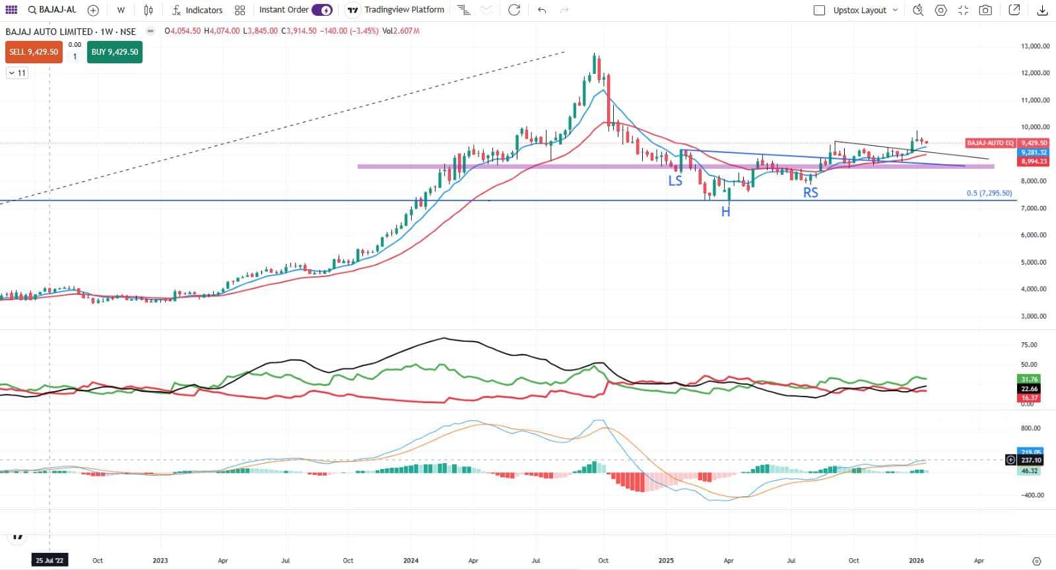Click the greyed-out chart compare icon
Screen dimensions: 1056x570
[x=486, y=10]
